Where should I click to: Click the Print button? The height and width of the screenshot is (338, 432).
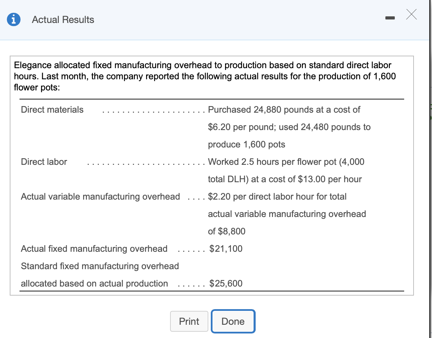click(189, 321)
